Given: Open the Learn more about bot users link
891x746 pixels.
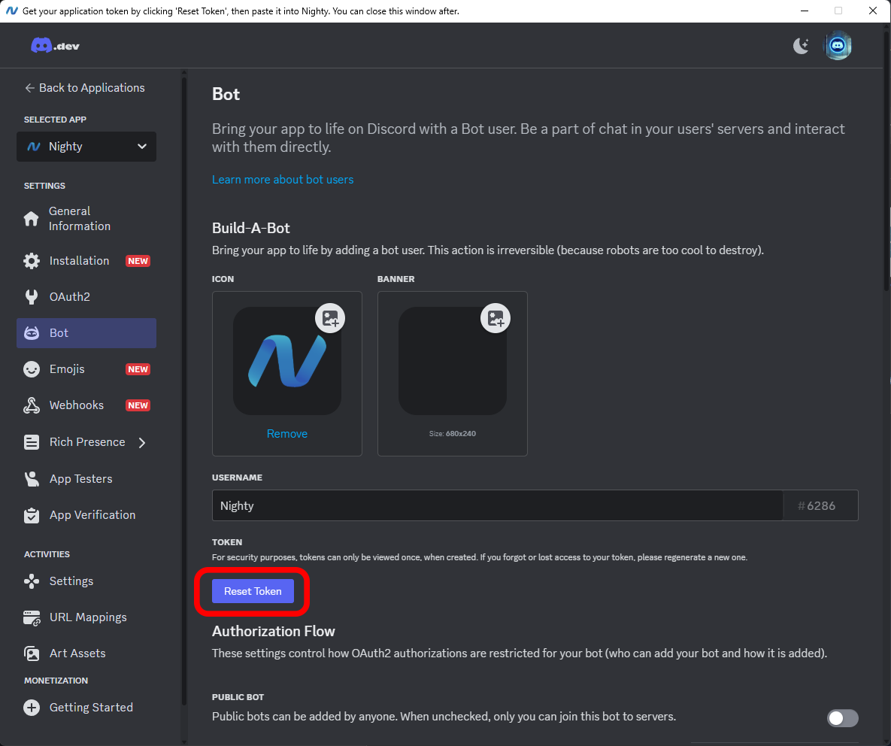Looking at the screenshot, I should [282, 180].
